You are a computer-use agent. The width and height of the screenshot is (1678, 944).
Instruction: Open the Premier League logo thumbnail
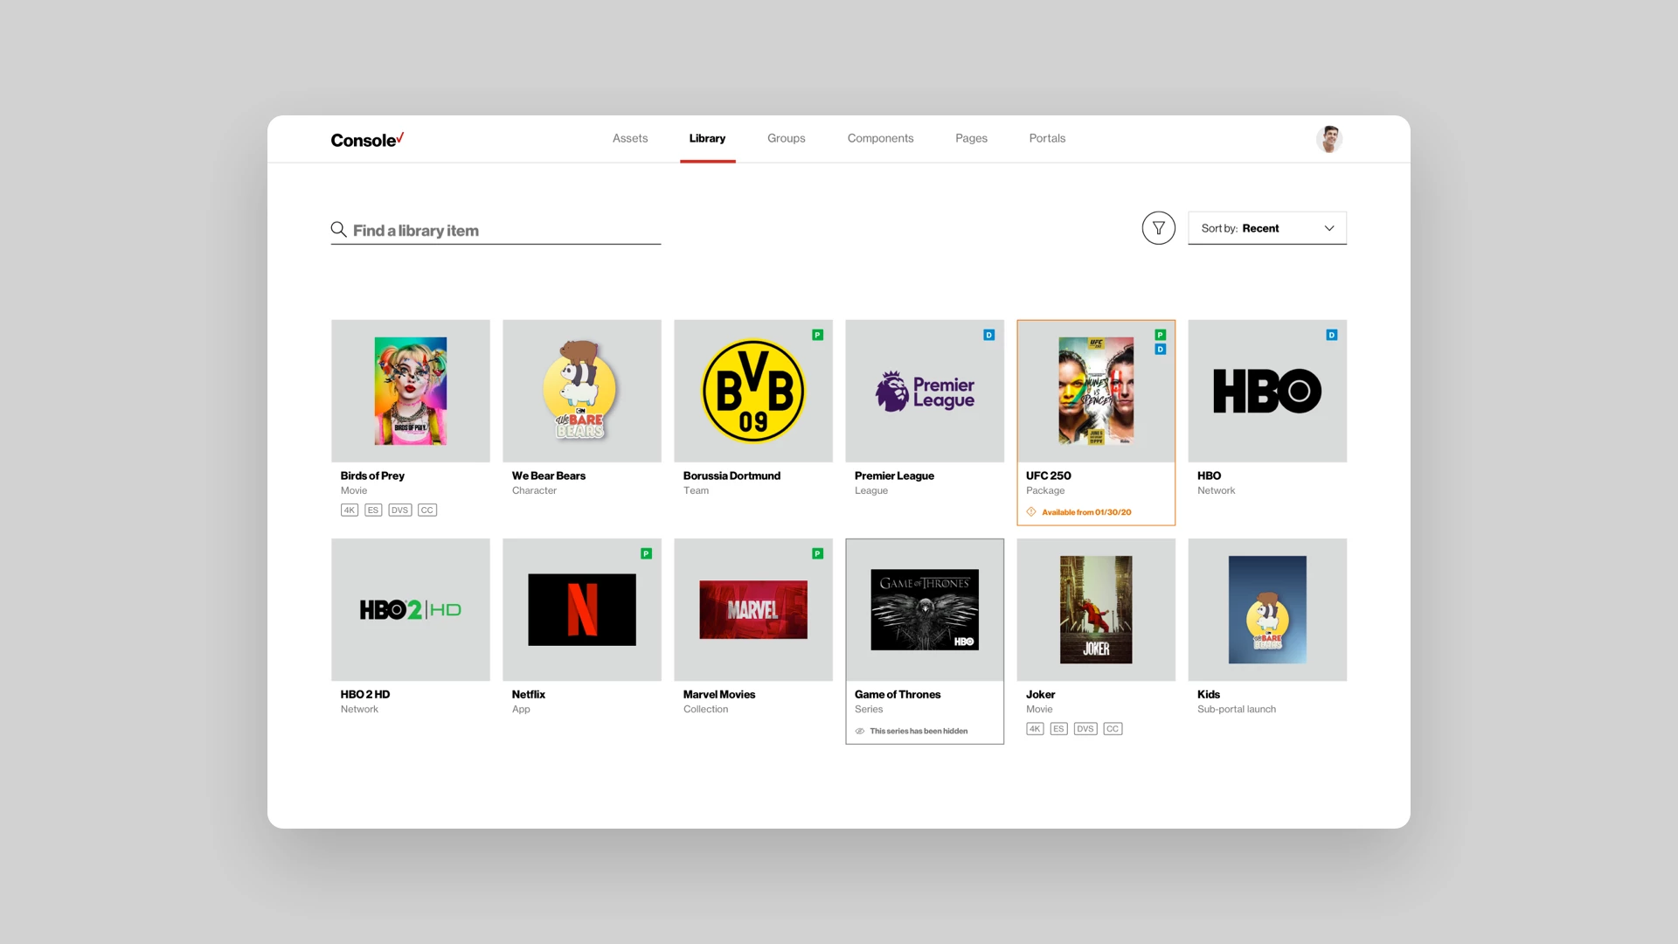pos(925,391)
